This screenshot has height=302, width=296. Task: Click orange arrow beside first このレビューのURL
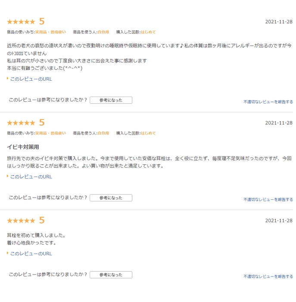click(x=8, y=79)
